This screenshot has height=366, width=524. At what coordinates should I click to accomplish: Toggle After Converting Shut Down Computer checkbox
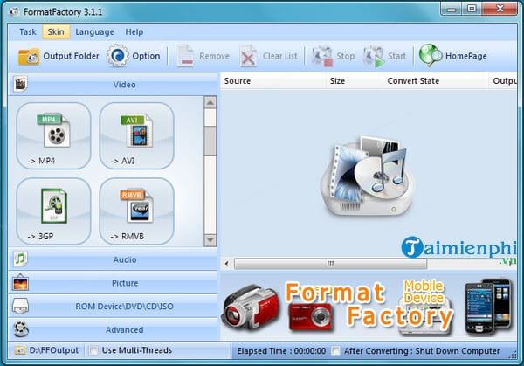point(335,350)
